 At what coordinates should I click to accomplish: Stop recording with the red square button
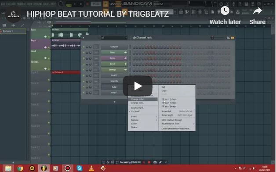(x=149, y=162)
